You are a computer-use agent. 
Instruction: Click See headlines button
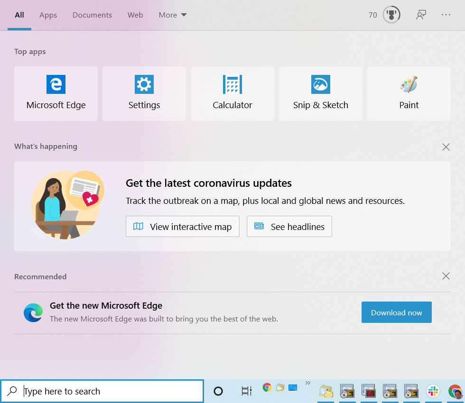coord(289,227)
